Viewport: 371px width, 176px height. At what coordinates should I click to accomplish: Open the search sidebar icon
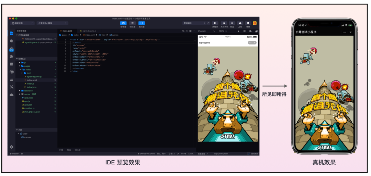pyautogui.click(x=11, y=41)
